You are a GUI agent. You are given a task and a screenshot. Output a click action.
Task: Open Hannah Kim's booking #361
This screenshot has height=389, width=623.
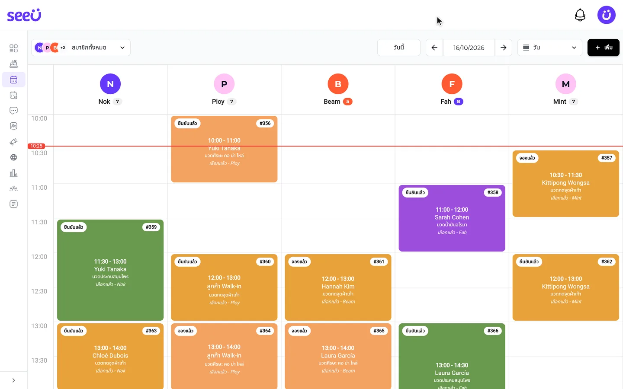coord(338,287)
